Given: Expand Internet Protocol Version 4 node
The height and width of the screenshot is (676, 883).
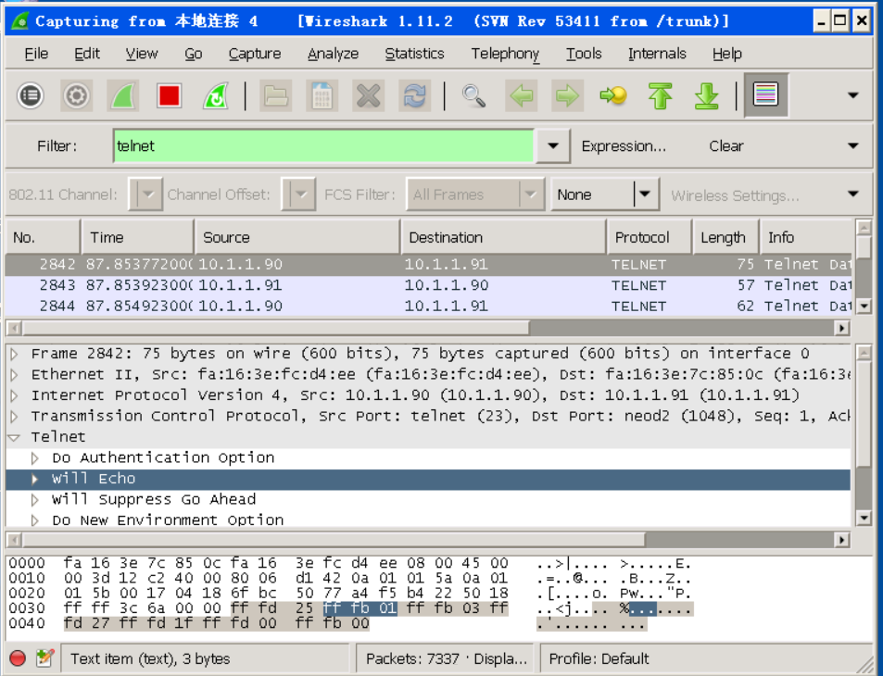Looking at the screenshot, I should (15, 395).
